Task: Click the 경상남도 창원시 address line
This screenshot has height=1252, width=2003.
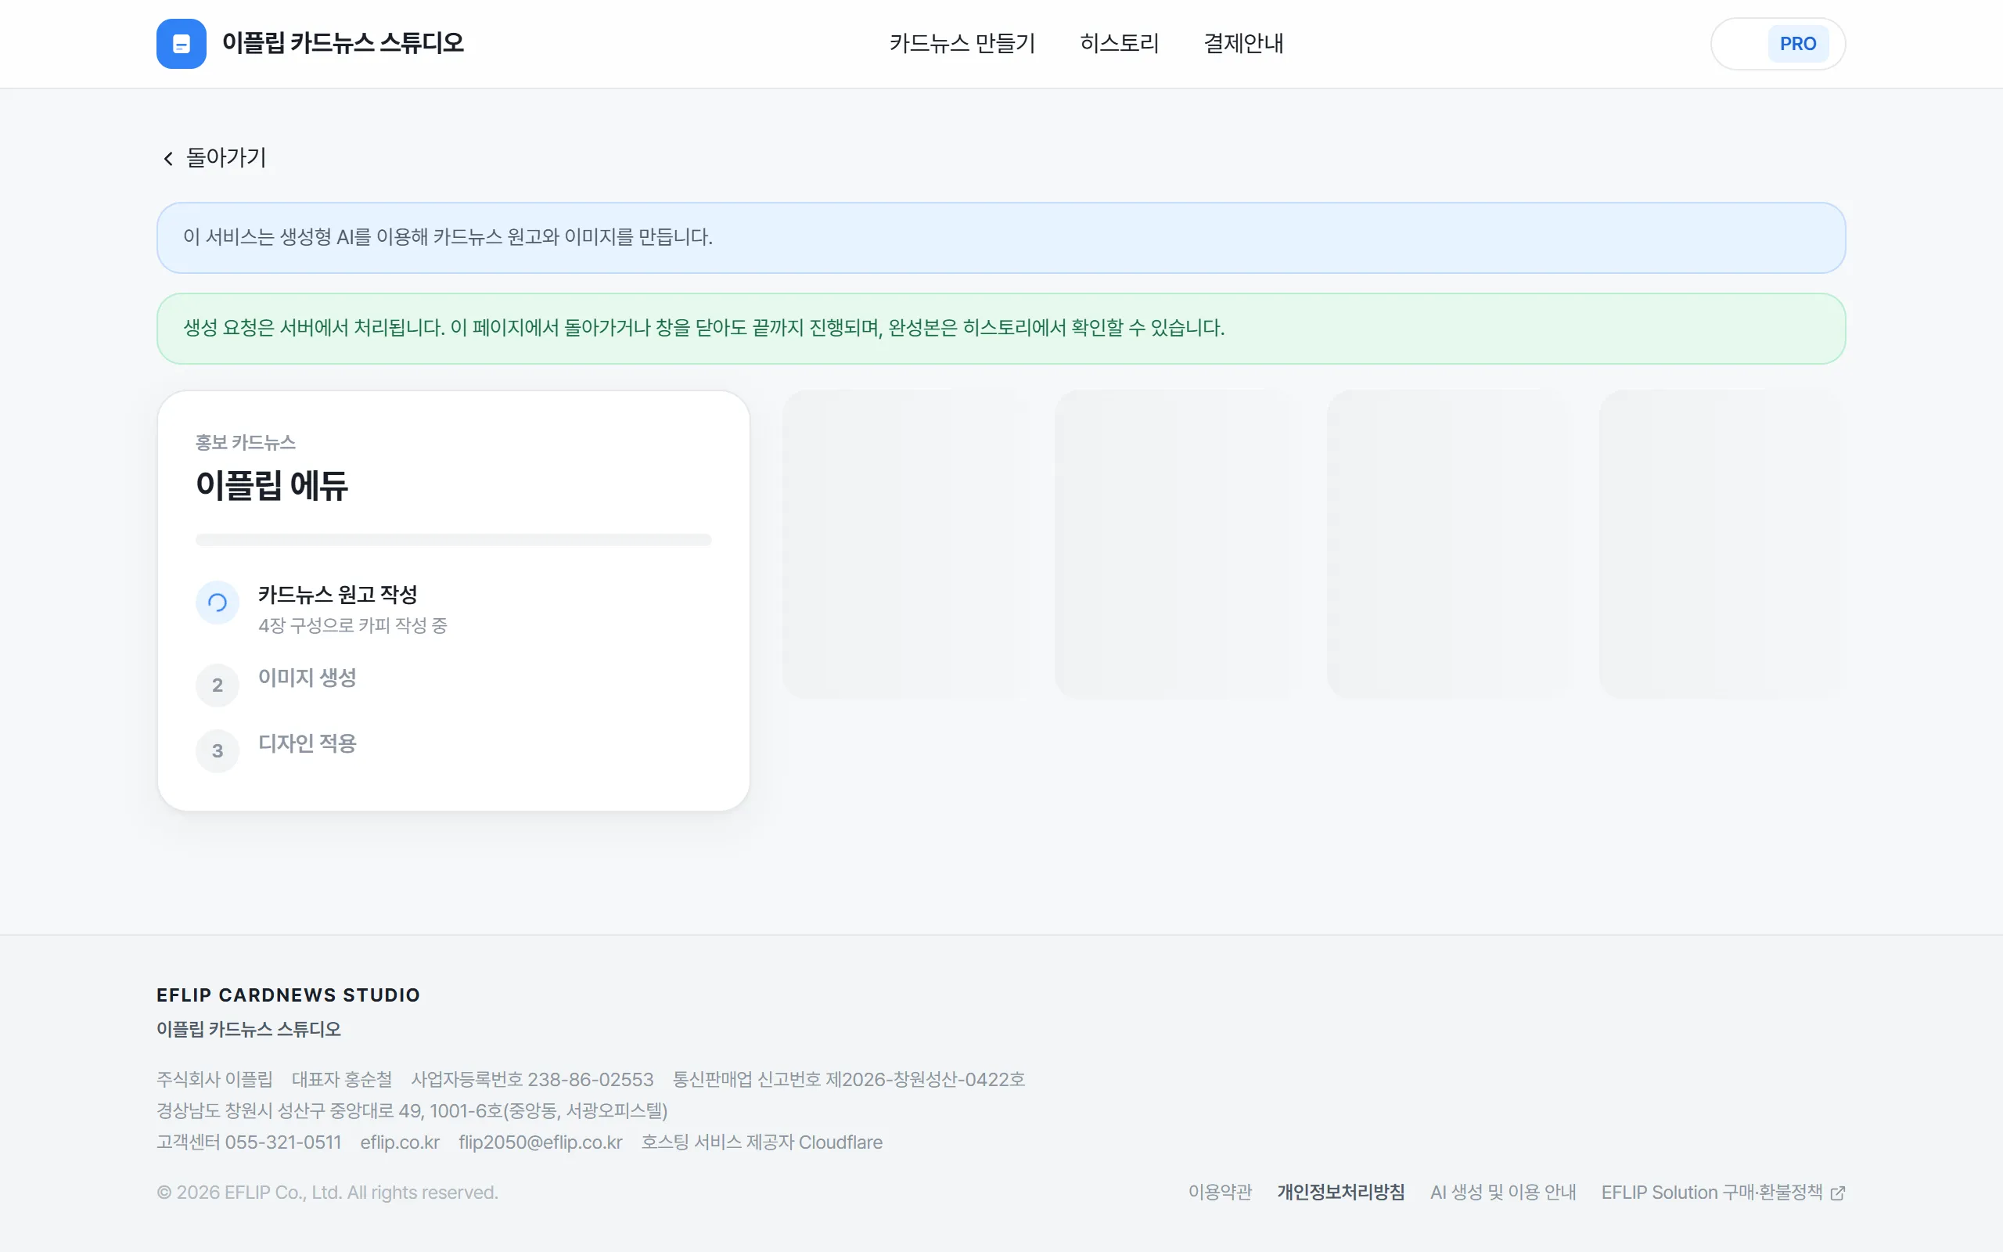Action: pos(412,1111)
